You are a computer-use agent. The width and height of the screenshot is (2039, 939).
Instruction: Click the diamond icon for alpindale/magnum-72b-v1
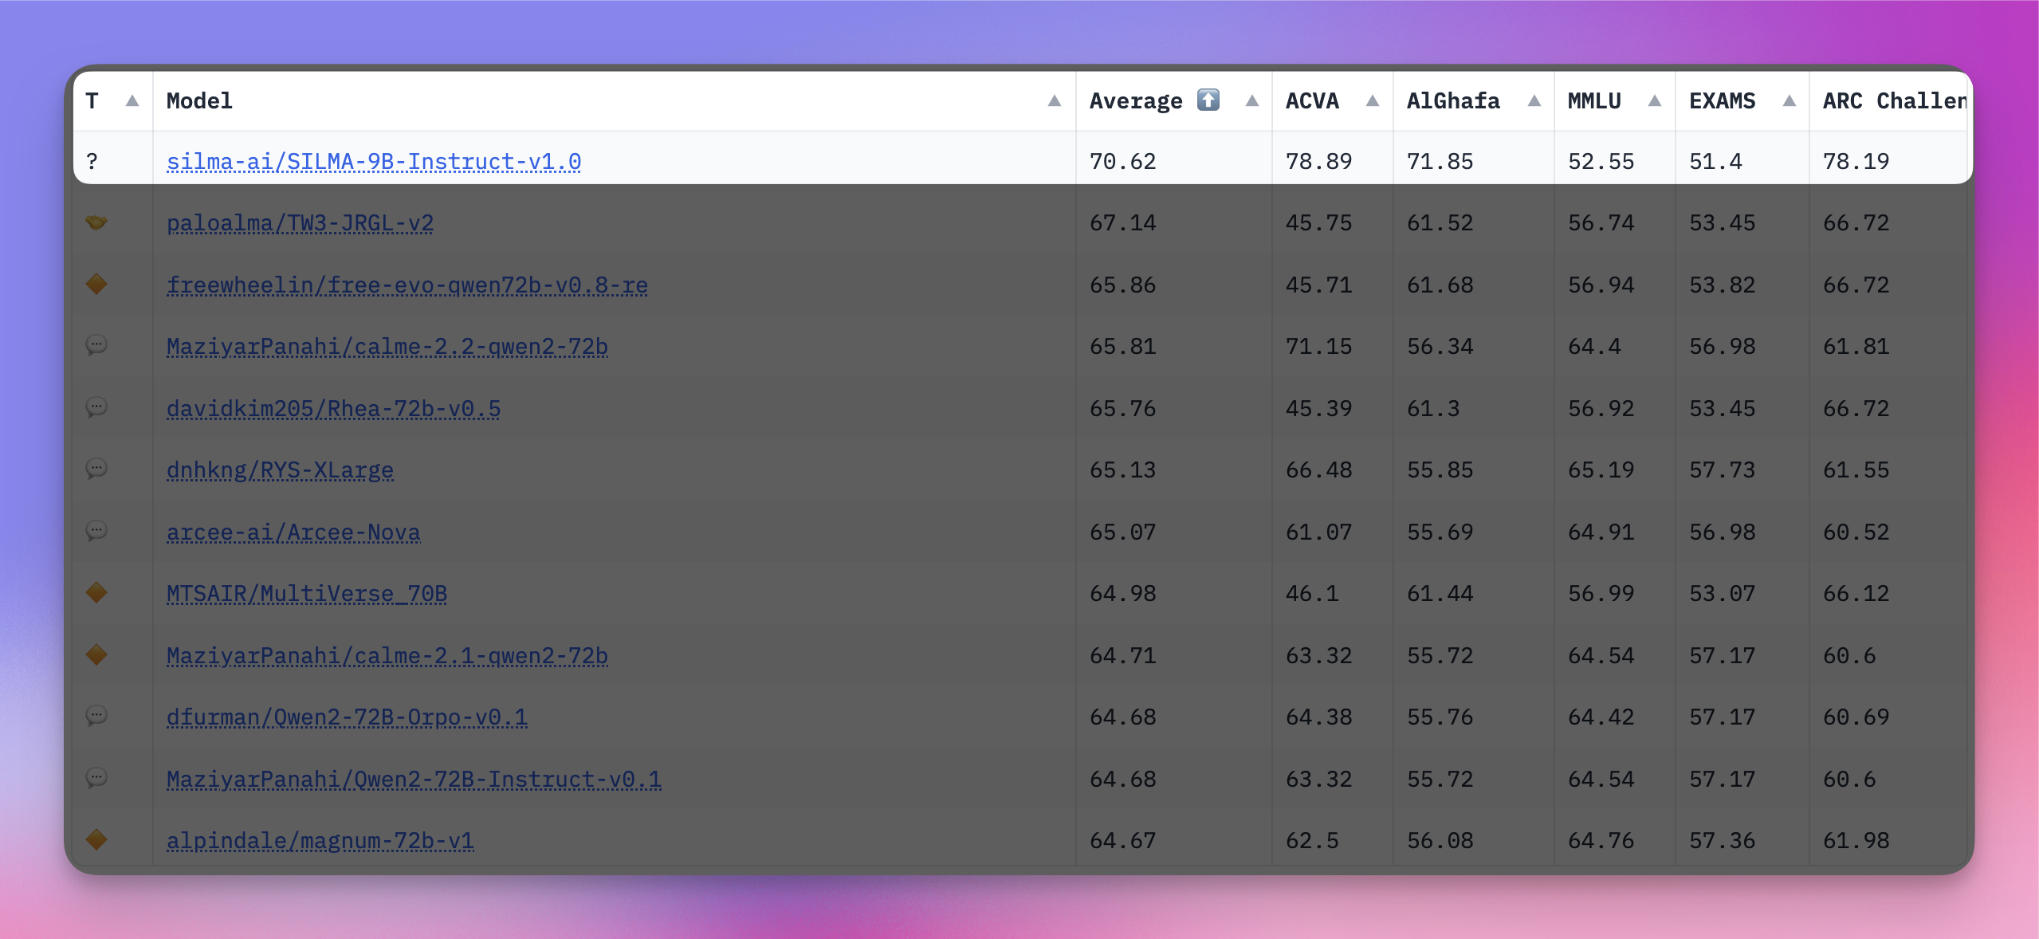(96, 839)
